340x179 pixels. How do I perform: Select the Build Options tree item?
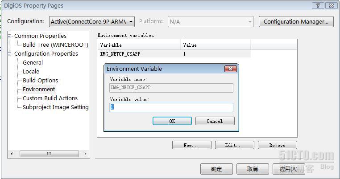(x=40, y=80)
